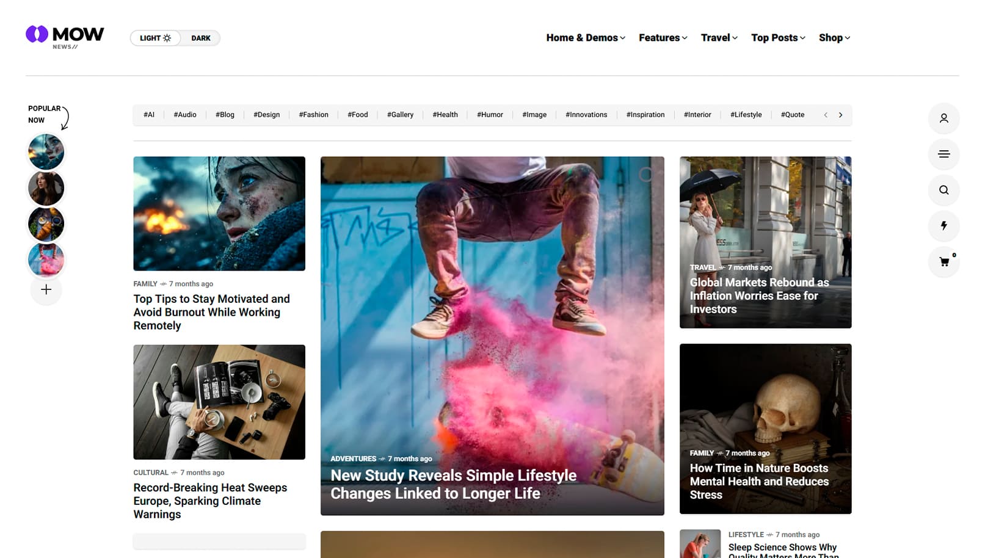The image size is (985, 558).
Task: Open the Travel menu
Action: click(719, 38)
